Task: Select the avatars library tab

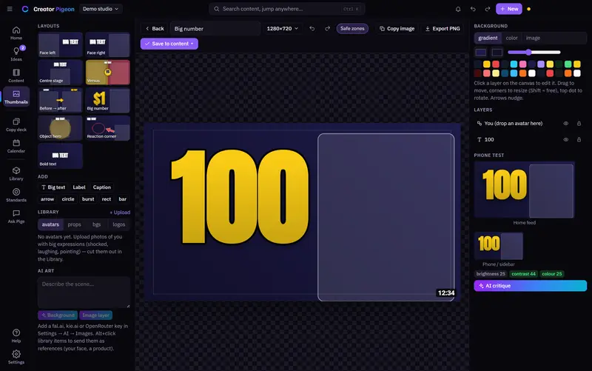Action: pos(50,224)
